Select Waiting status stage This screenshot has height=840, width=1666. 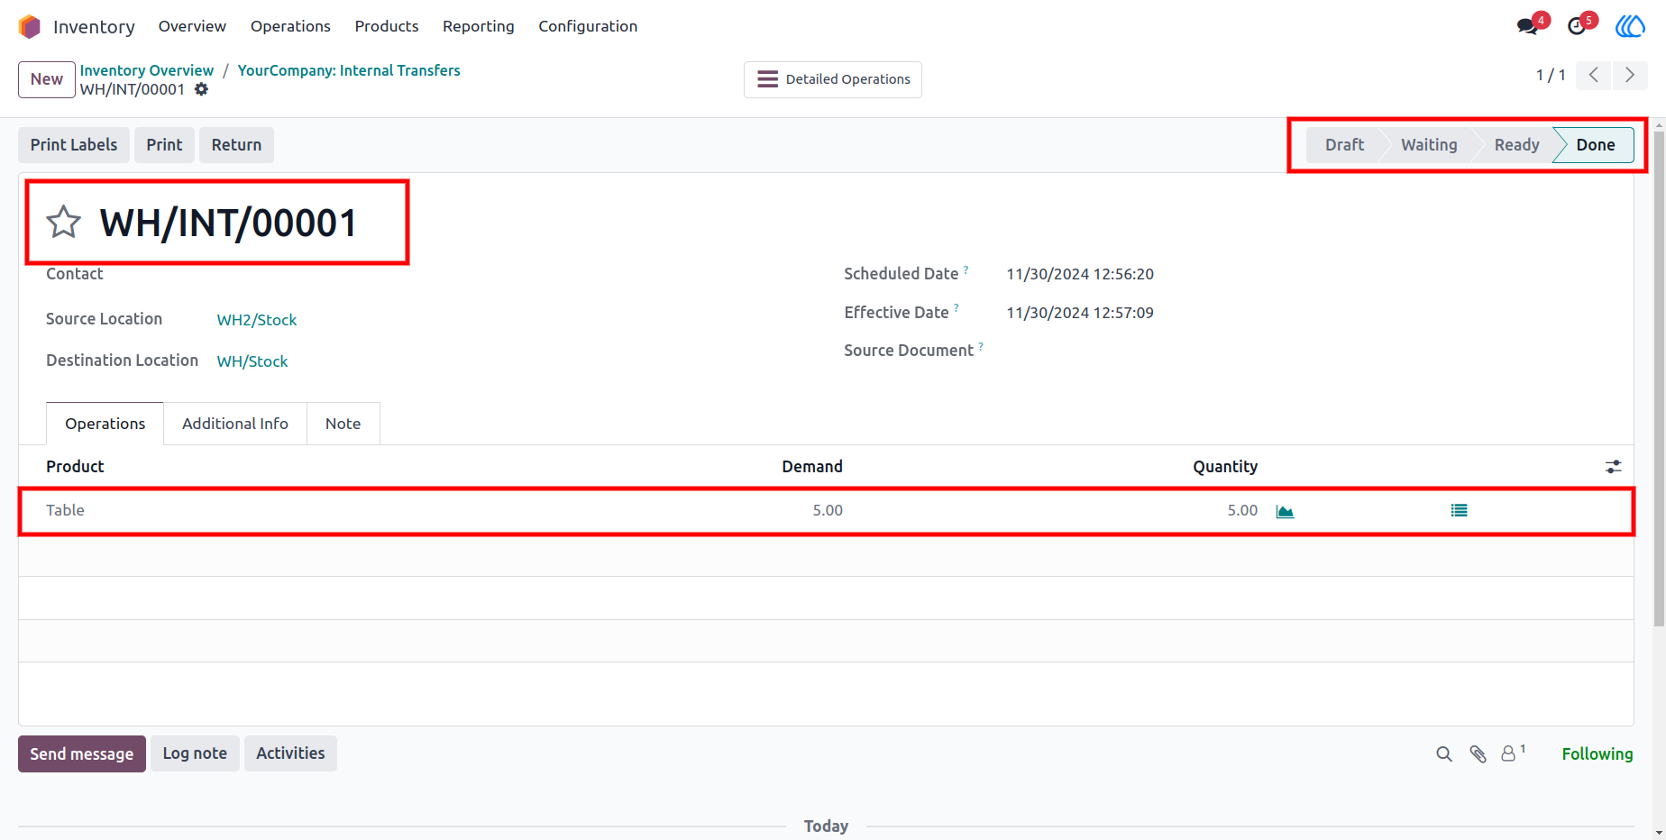tap(1429, 145)
